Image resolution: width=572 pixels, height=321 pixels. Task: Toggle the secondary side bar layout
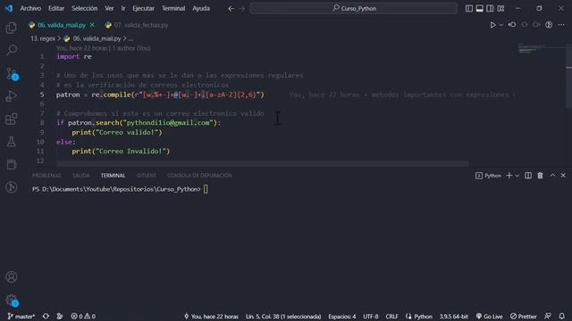coord(490,8)
